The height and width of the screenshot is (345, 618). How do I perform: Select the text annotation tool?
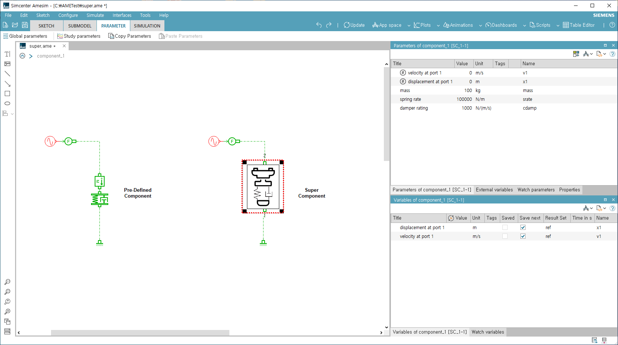7,54
